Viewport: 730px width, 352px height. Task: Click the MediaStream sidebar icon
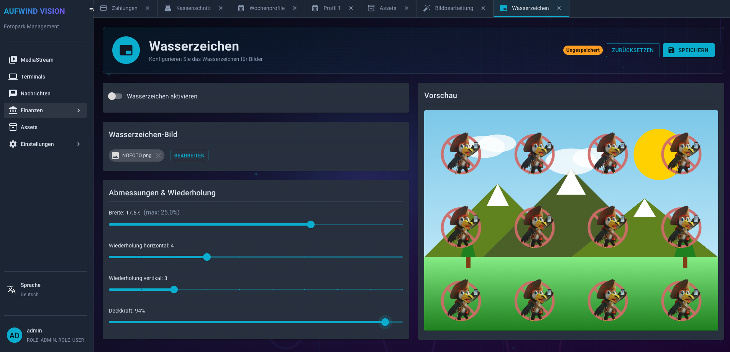coord(13,60)
